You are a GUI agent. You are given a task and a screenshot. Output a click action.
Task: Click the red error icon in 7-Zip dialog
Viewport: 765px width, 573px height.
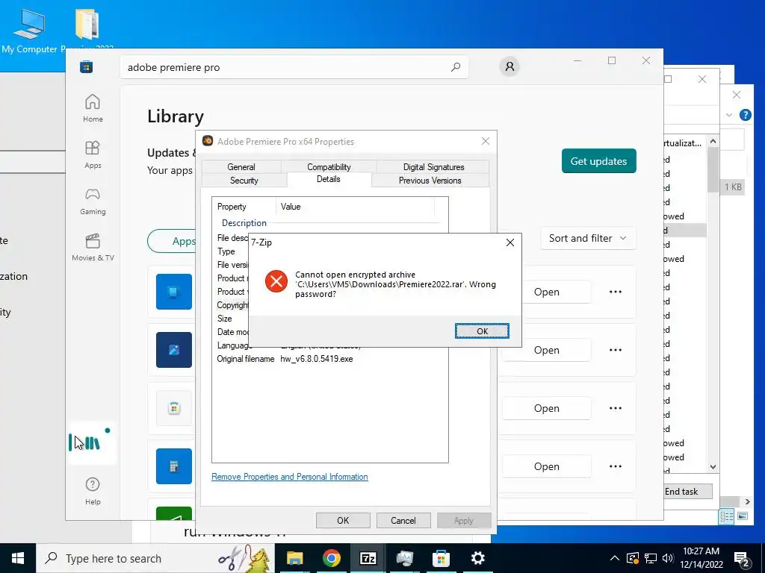point(276,281)
